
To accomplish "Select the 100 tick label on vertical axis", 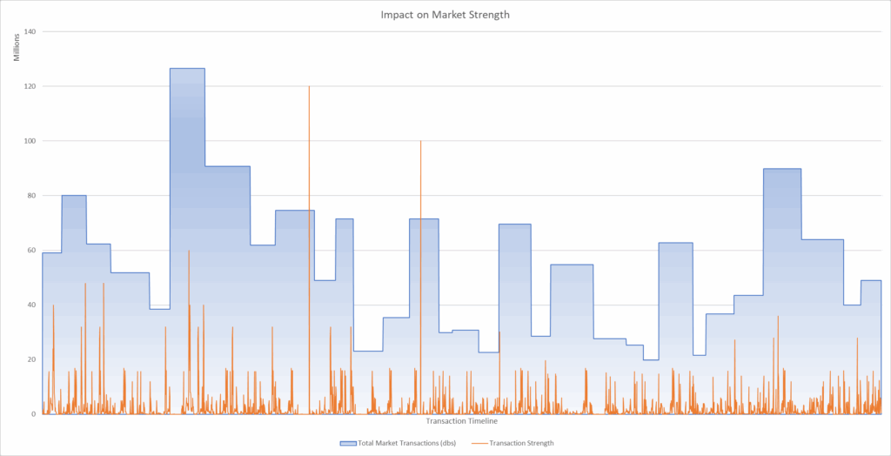I will tap(30, 141).
